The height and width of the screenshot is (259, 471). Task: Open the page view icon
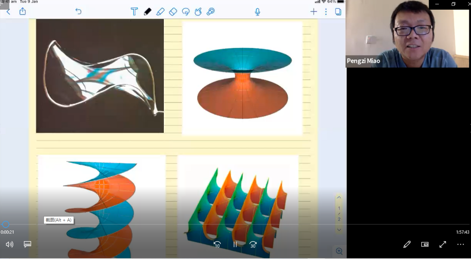pos(338,12)
